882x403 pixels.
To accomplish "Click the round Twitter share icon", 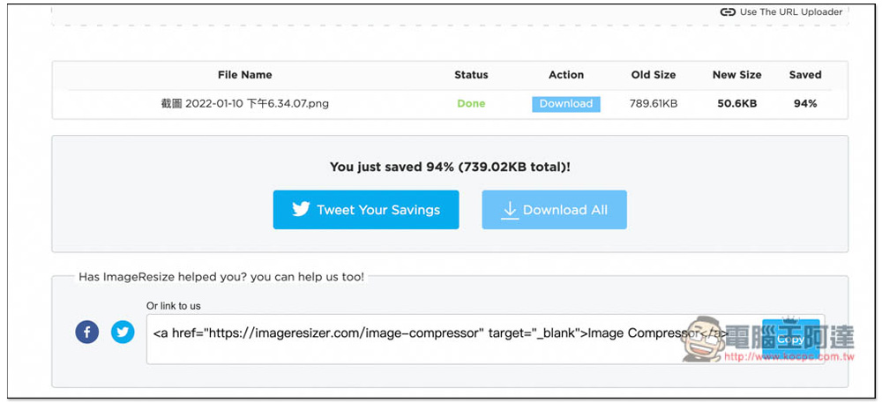I will click(x=123, y=332).
